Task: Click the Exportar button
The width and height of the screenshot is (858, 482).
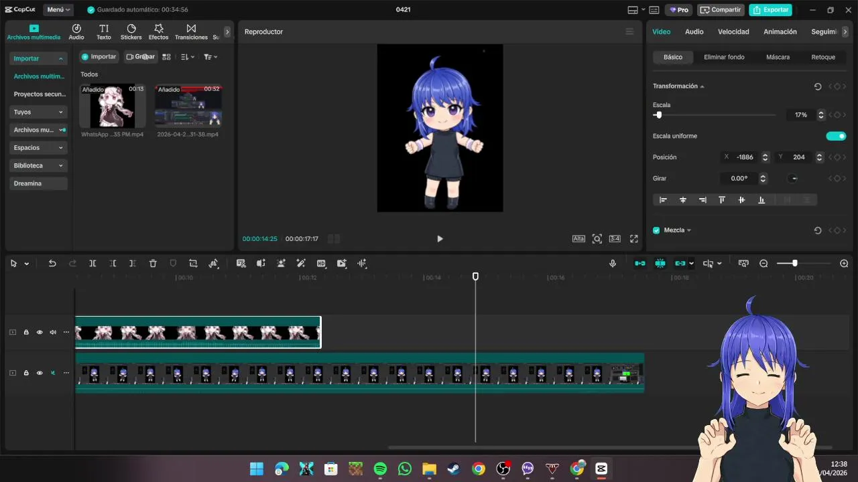Action: pyautogui.click(x=770, y=10)
